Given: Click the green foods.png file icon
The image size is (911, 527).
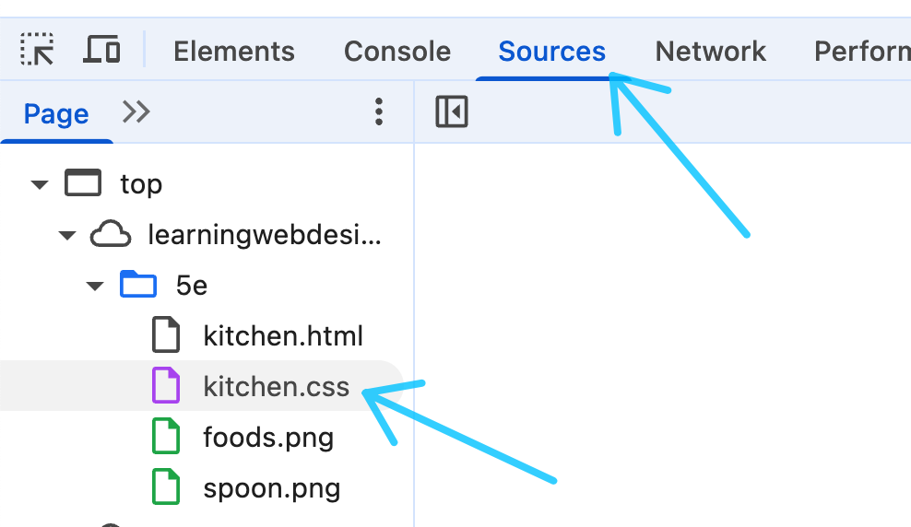Looking at the screenshot, I should (x=166, y=436).
